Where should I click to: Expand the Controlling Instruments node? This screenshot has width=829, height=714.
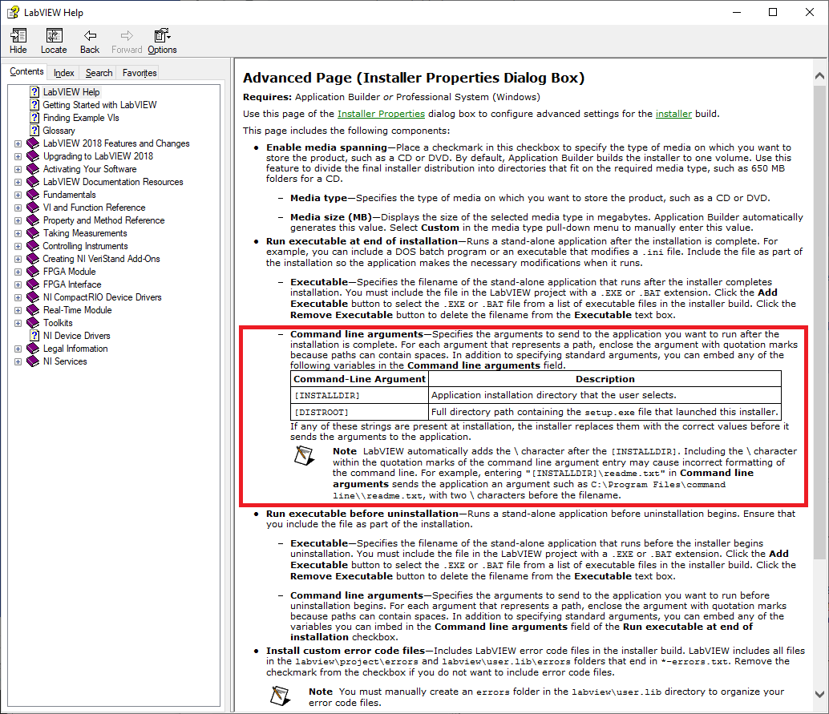18,246
